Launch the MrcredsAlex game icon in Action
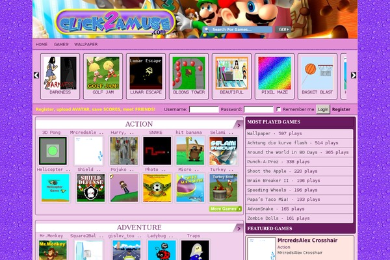 [88, 151]
